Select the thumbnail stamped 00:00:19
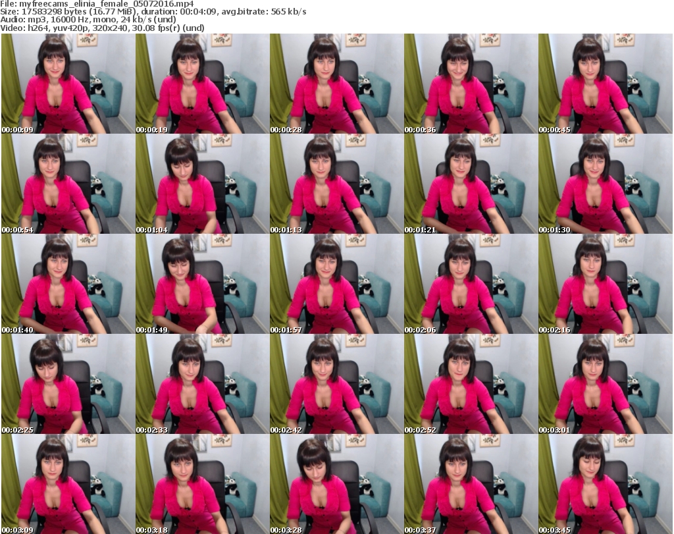Viewport: 674px width, 534px height. [x=203, y=84]
